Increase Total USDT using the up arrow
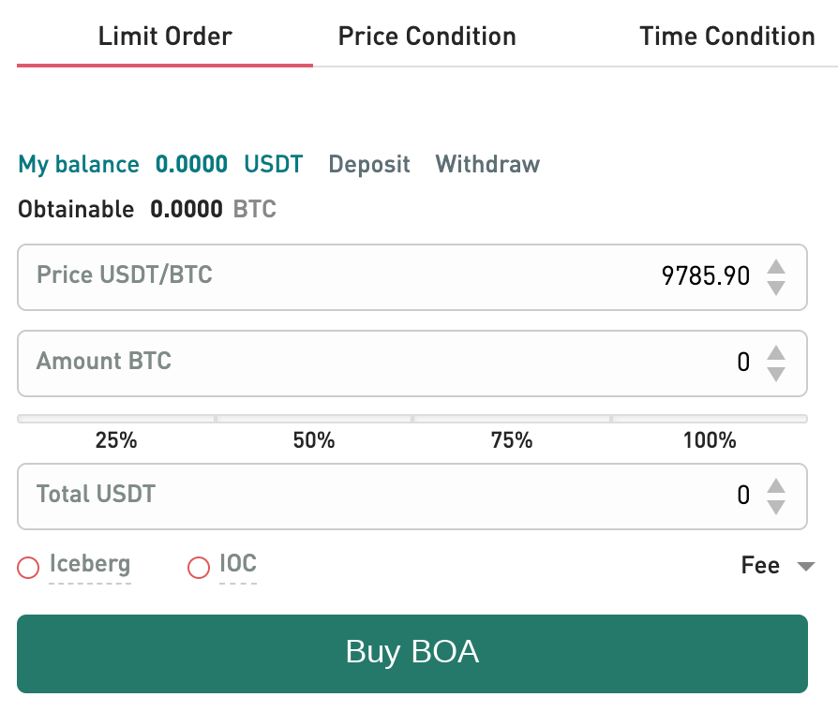This screenshot has height=712, width=838. point(776,485)
